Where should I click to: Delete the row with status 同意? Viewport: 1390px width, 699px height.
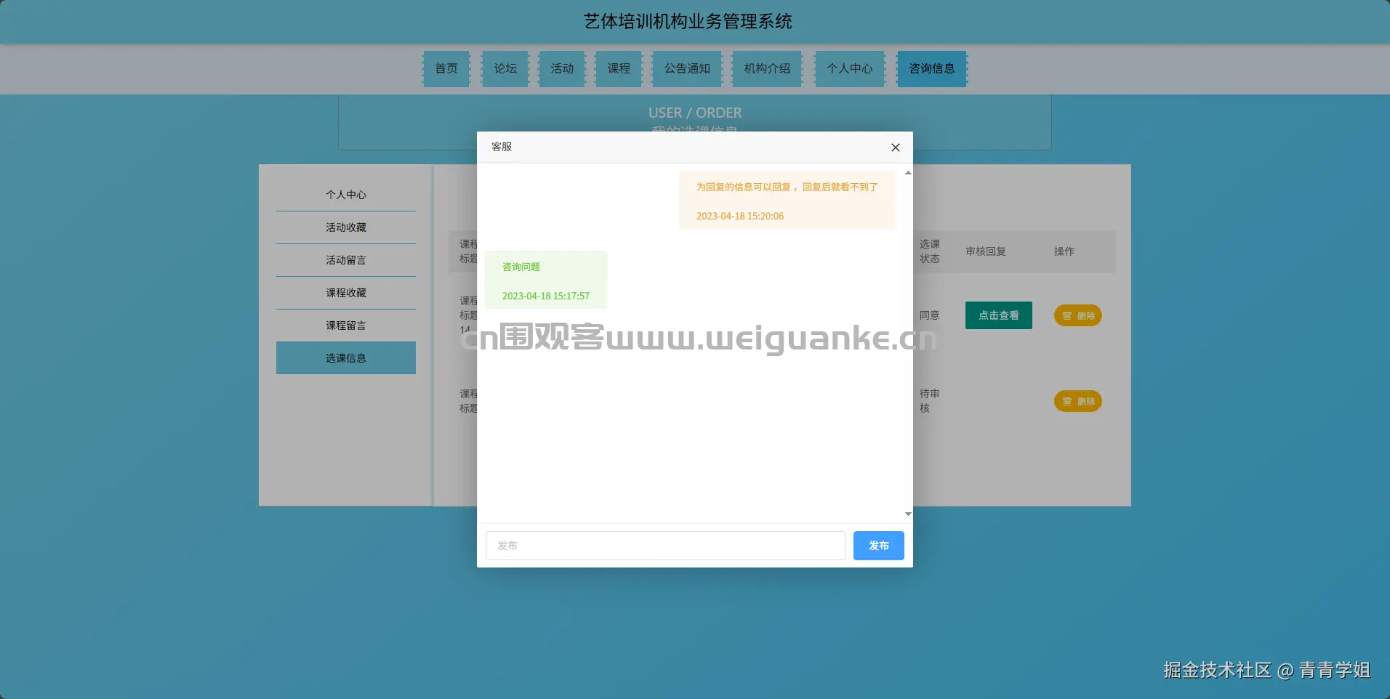1078,315
